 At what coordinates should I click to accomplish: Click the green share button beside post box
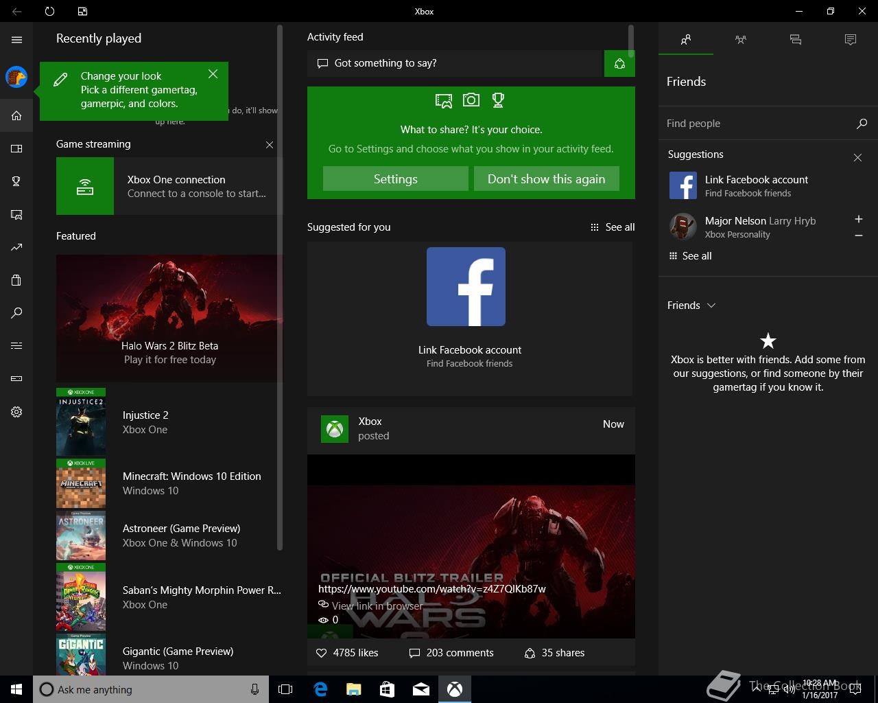619,63
